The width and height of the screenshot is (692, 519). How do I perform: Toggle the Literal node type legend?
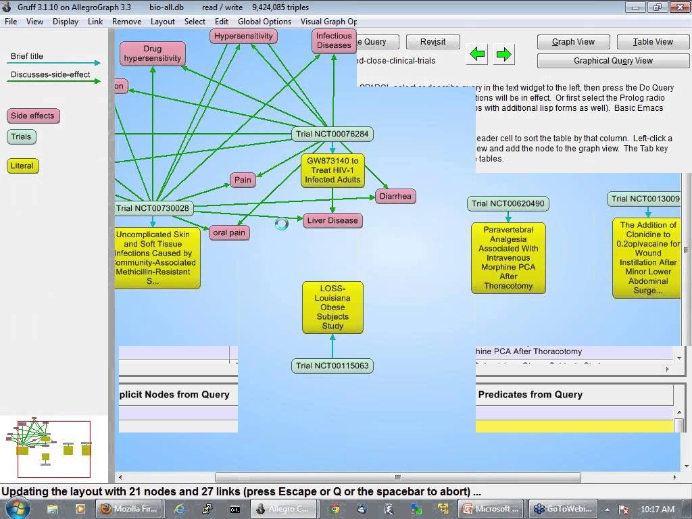[x=22, y=166]
